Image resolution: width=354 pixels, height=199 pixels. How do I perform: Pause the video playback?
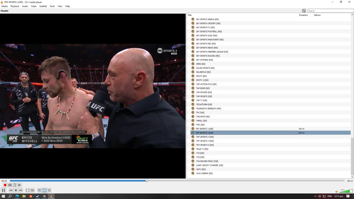click(x=3, y=190)
